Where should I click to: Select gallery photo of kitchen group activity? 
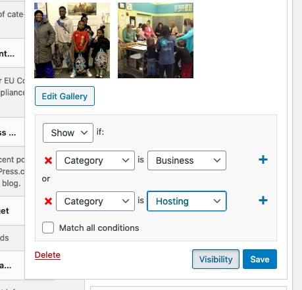click(155, 40)
